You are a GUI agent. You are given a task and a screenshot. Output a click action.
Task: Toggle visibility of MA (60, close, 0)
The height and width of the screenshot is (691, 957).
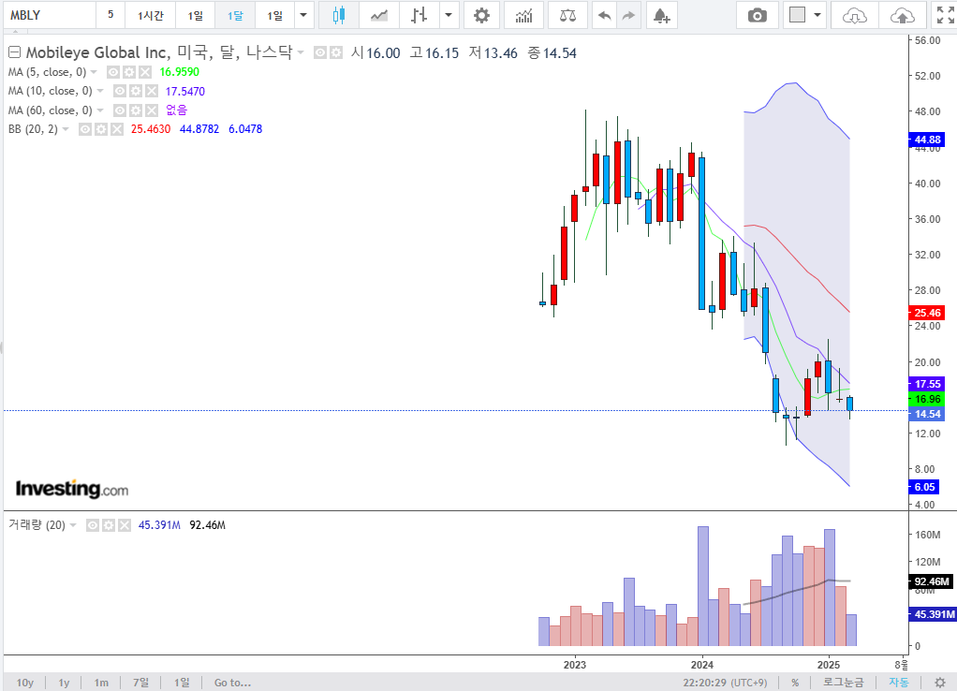[120, 110]
